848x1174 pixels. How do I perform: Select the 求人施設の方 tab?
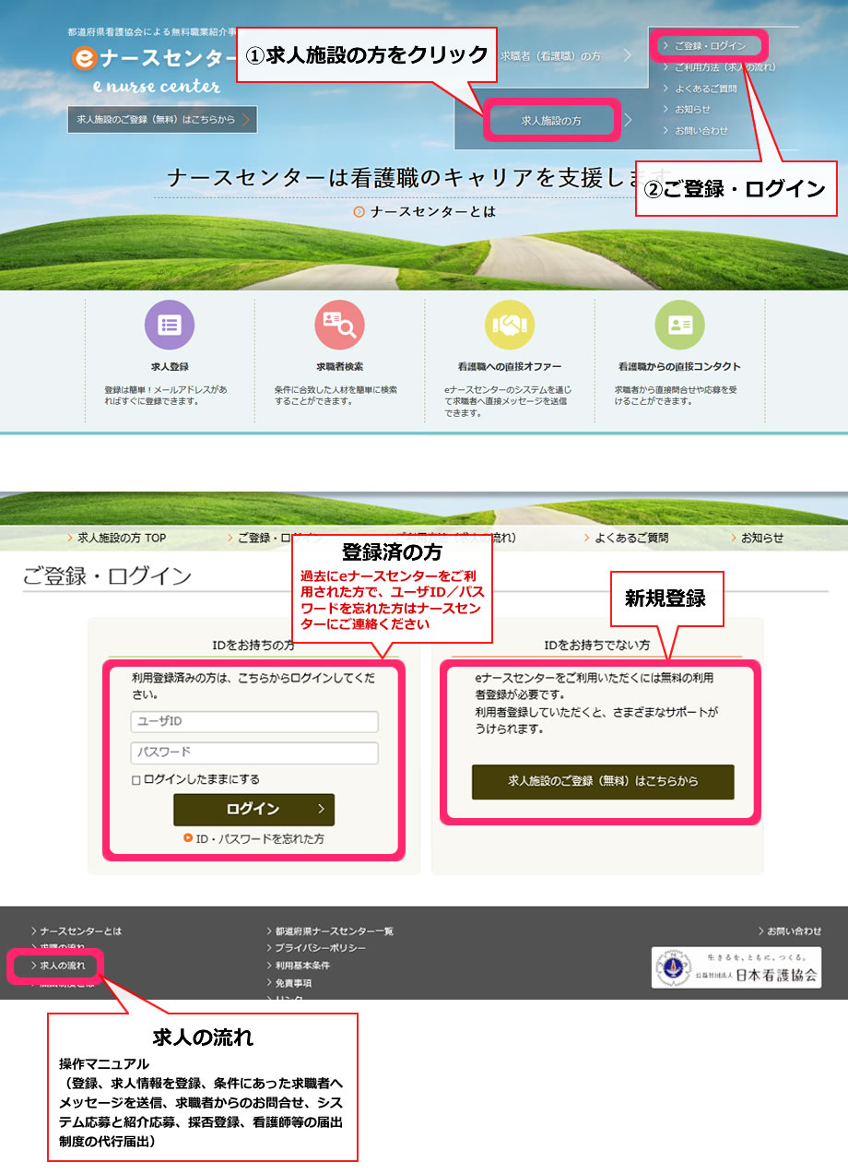point(551,121)
